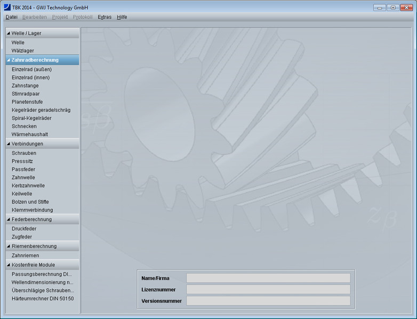
Task: Collapse the Zahnradberechnung section
Action: (9, 60)
